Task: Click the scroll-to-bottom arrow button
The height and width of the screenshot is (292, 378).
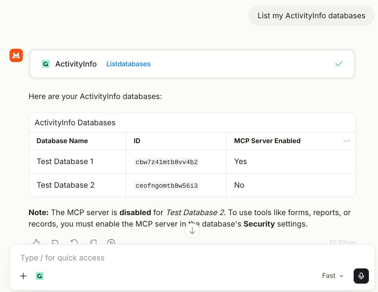Action: tap(192, 231)
